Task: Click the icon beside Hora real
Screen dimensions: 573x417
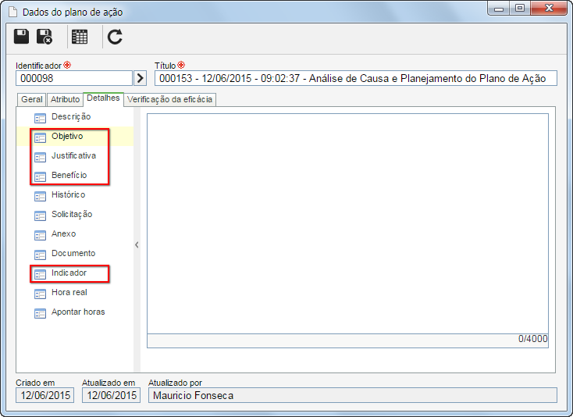Action: coord(40,294)
